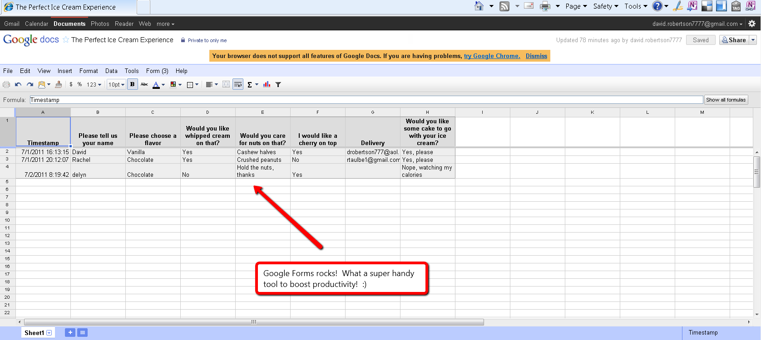The image size is (761, 340).
Task: Dismiss the browser warning banner
Action: pos(536,56)
